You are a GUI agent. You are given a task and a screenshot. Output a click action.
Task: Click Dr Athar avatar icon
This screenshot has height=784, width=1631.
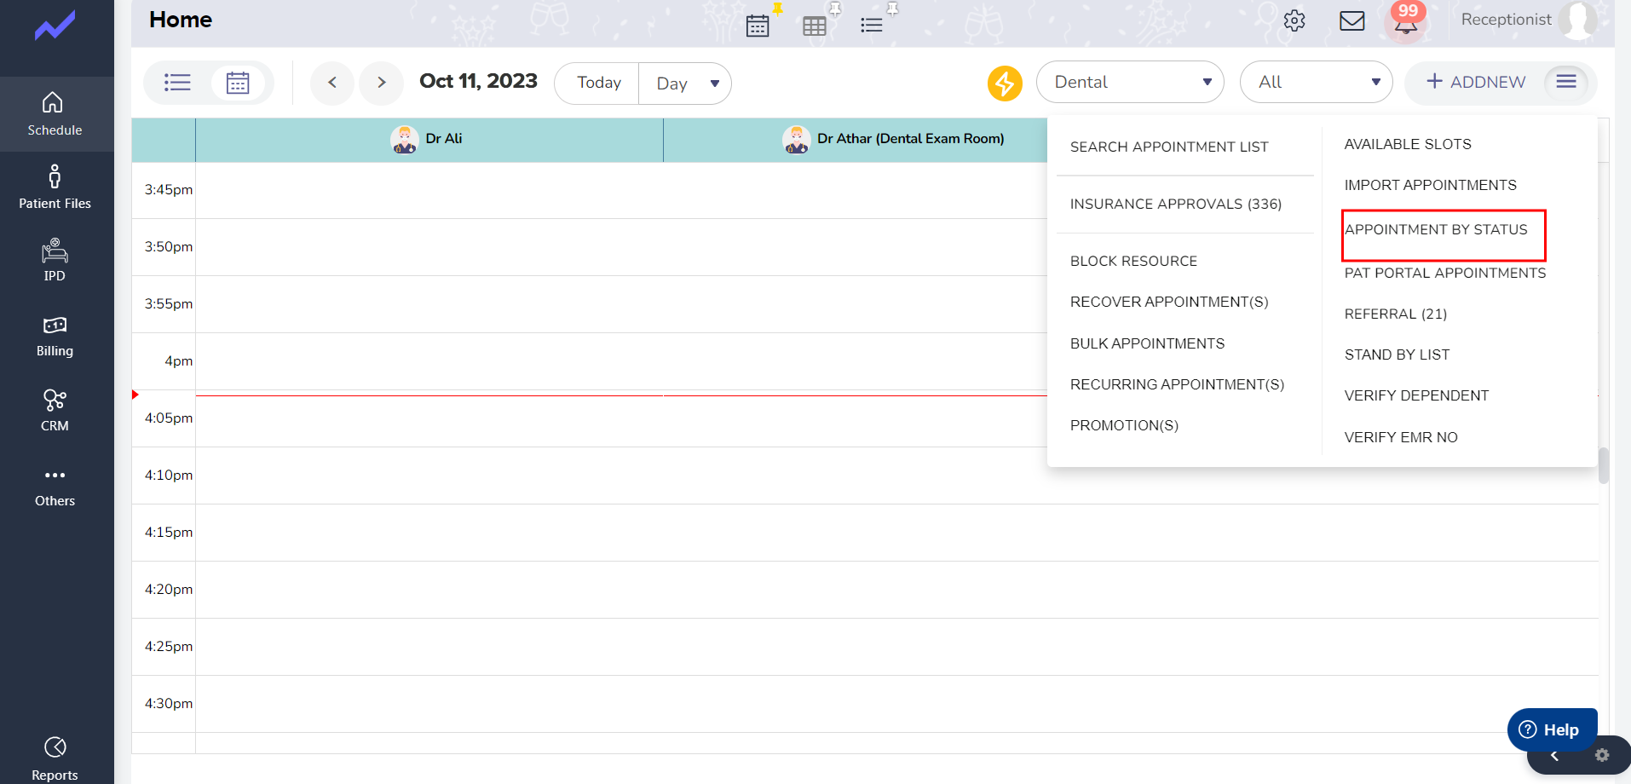coord(797,139)
